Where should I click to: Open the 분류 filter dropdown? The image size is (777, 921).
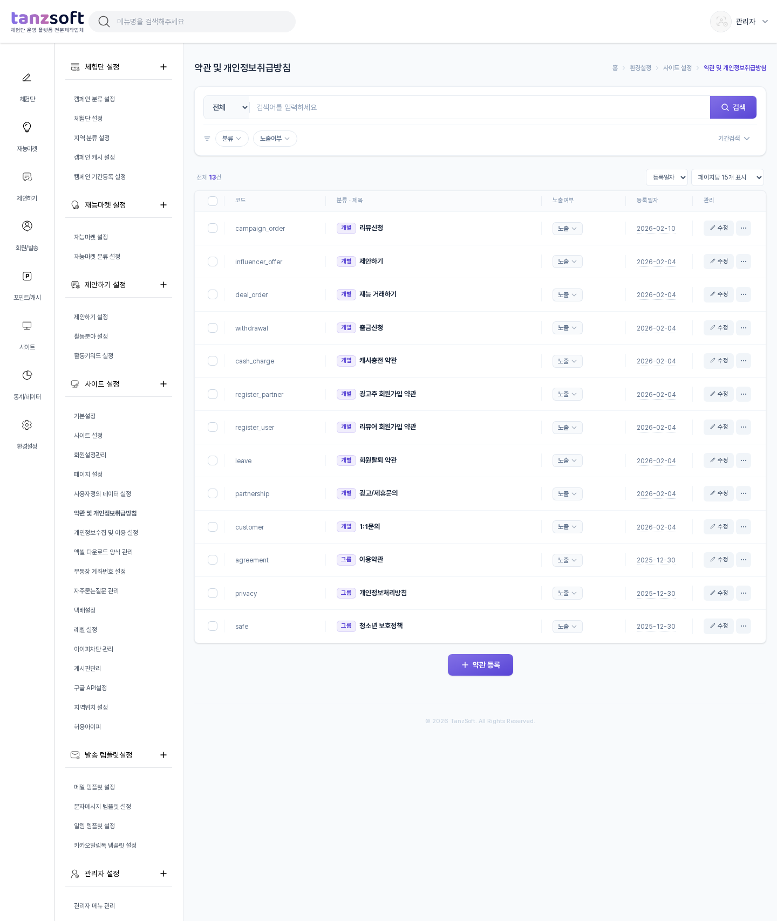pos(232,139)
